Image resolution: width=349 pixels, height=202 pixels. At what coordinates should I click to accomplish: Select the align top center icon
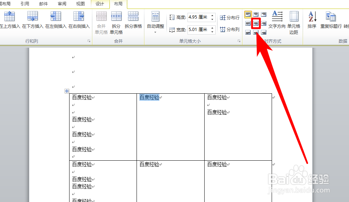256,15
